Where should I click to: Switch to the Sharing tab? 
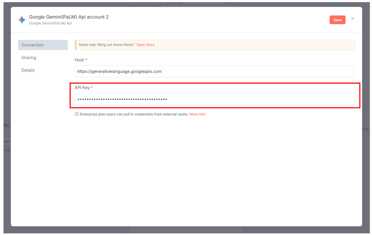tap(29, 58)
